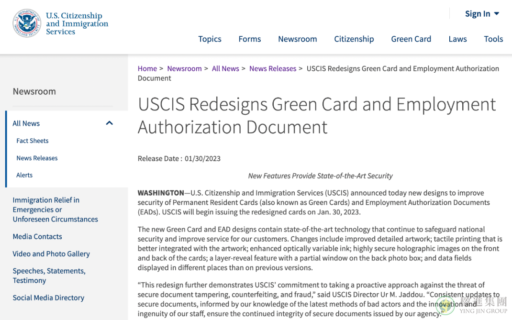Select Fact Sheets in sidebar
The height and width of the screenshot is (320, 512).
pyautogui.click(x=33, y=141)
